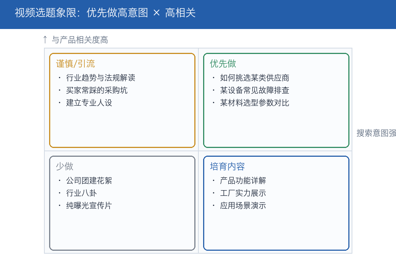Select bullet 某设备常见故障排查
This screenshot has height=279, width=396.
(254, 90)
